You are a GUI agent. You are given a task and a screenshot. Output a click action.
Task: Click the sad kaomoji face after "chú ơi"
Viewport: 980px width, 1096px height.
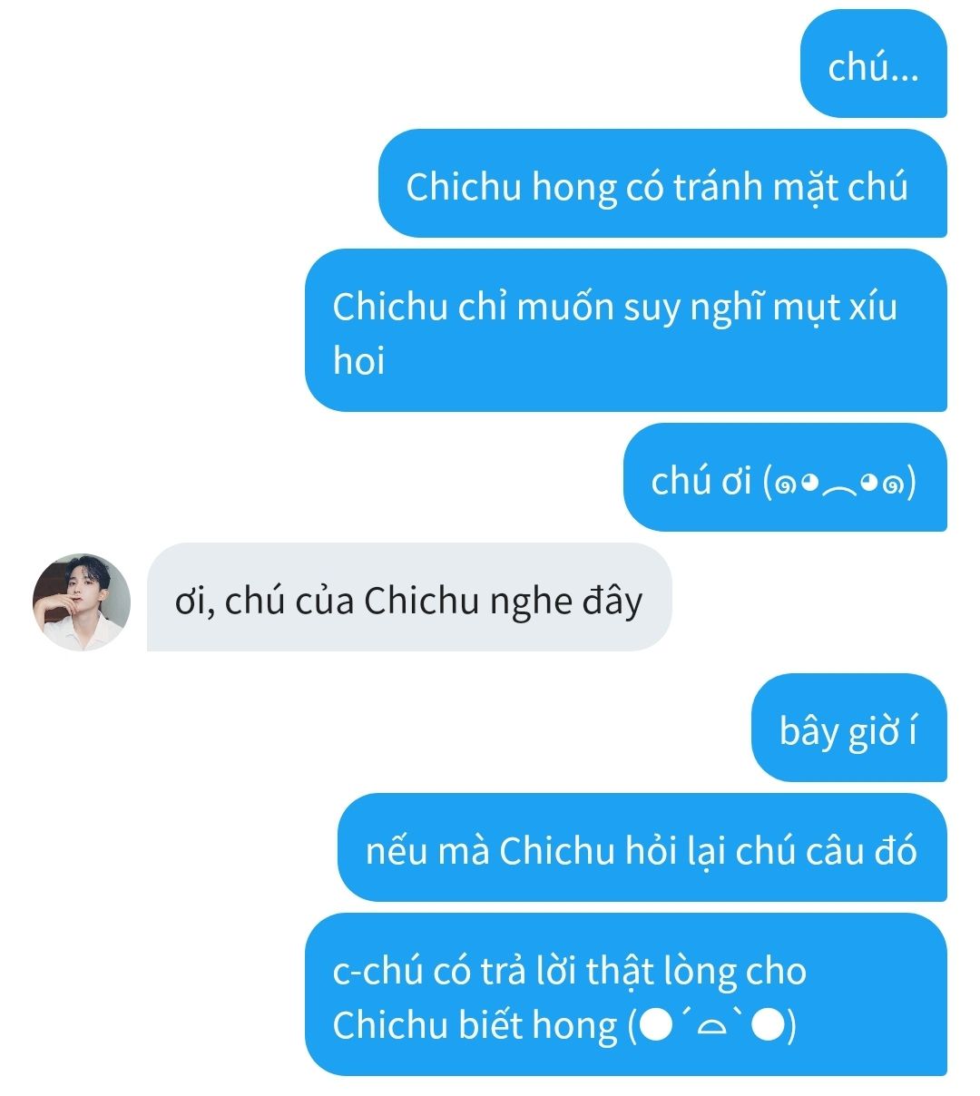[x=840, y=482]
